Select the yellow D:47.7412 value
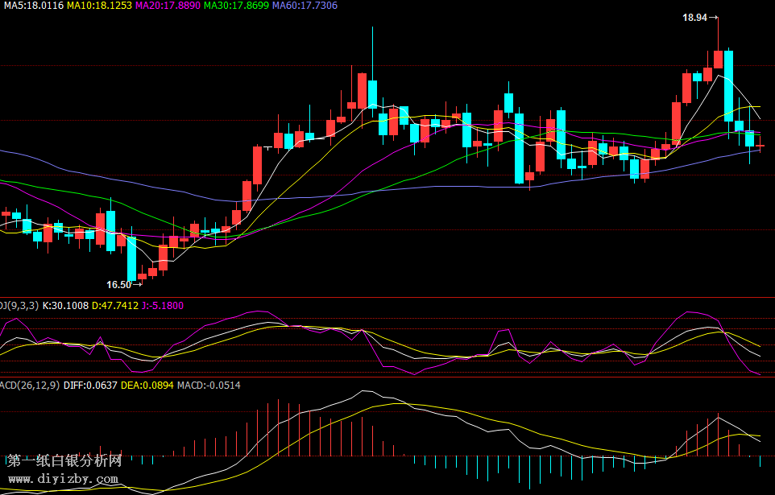Viewport: 775px width, 495px height. click(x=115, y=306)
